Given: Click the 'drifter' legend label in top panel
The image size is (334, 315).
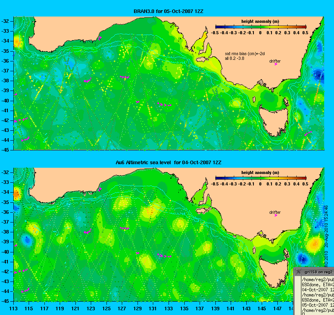Looking at the screenshot, I should tap(275, 61).
